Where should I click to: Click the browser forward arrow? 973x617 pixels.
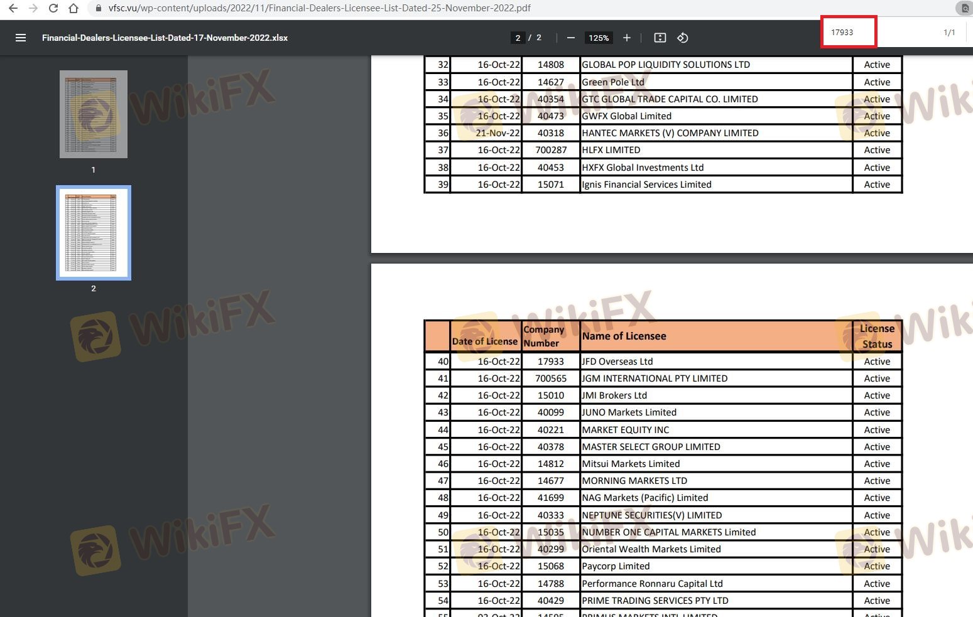[x=33, y=8]
